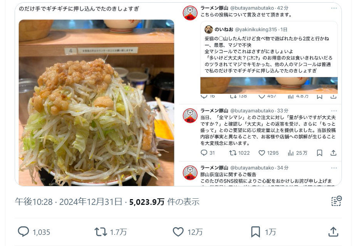Like the embedded post with 1295 likes
The width and height of the screenshot is (355, 246).
click(x=262, y=153)
